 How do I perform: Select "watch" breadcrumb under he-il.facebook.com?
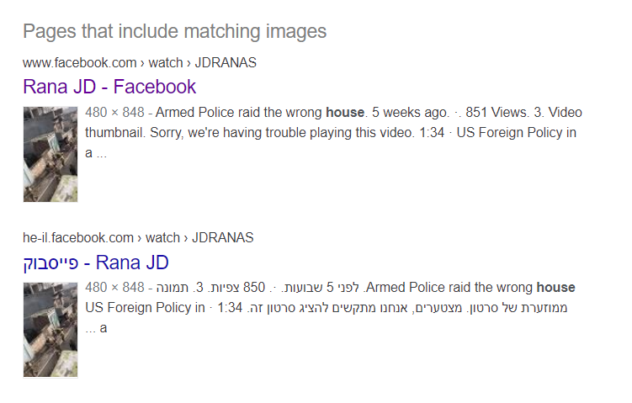click(162, 238)
